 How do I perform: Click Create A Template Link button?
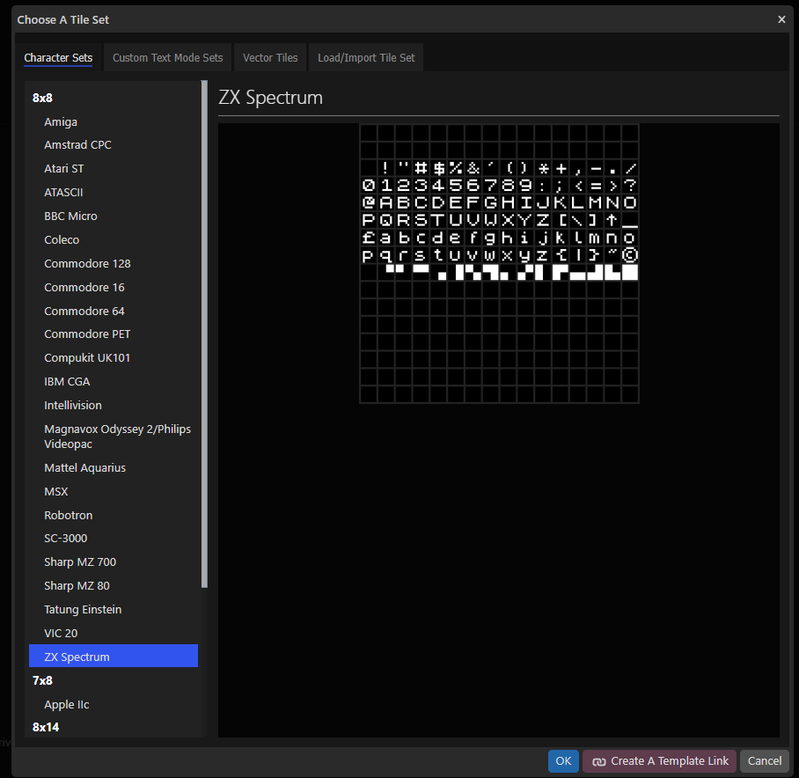point(659,760)
